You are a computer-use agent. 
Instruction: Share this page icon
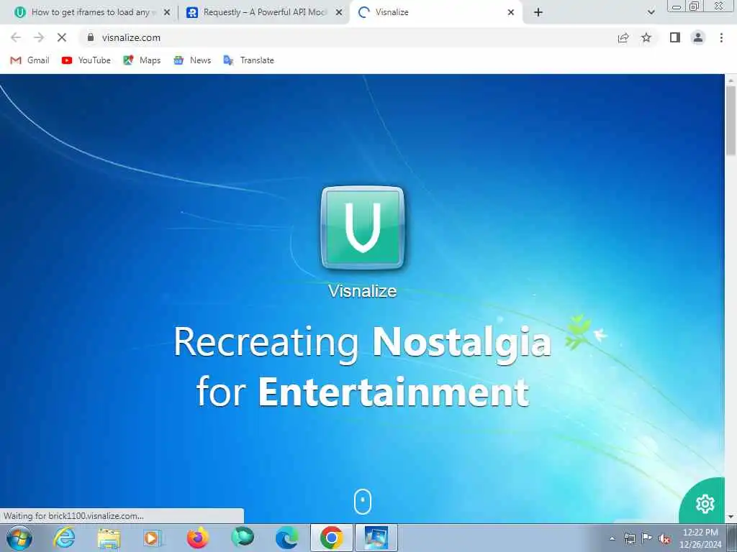[623, 37]
